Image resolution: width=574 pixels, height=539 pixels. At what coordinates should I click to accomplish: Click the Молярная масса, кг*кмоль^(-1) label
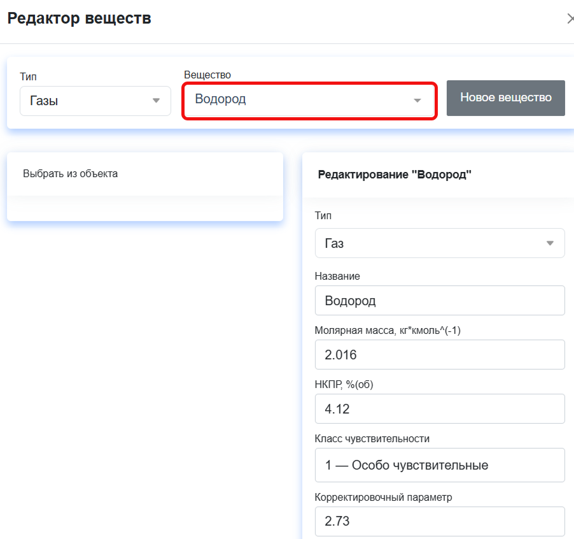(388, 331)
